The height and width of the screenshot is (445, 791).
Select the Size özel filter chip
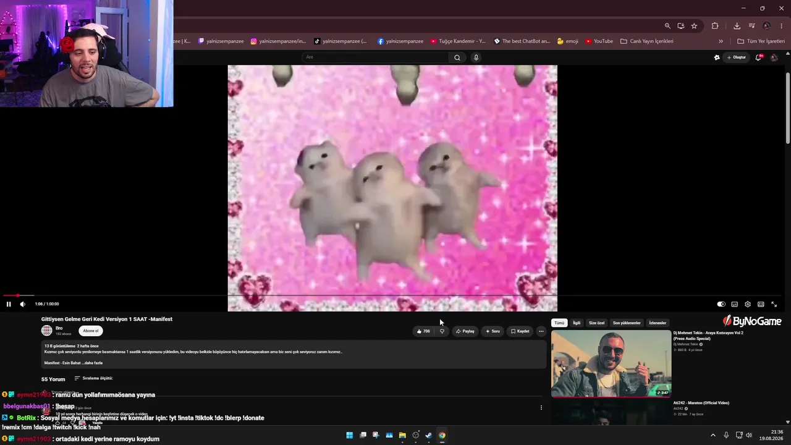(x=597, y=323)
